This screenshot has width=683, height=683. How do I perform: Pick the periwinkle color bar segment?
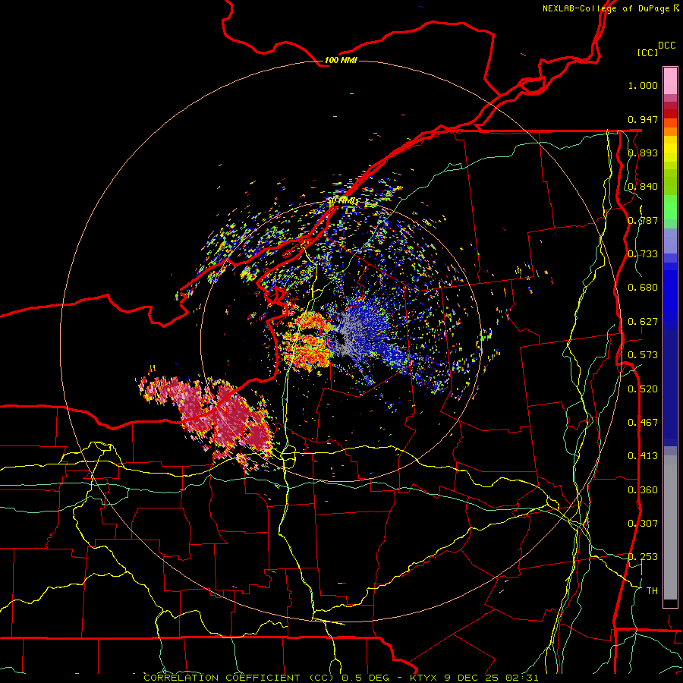coord(670,241)
